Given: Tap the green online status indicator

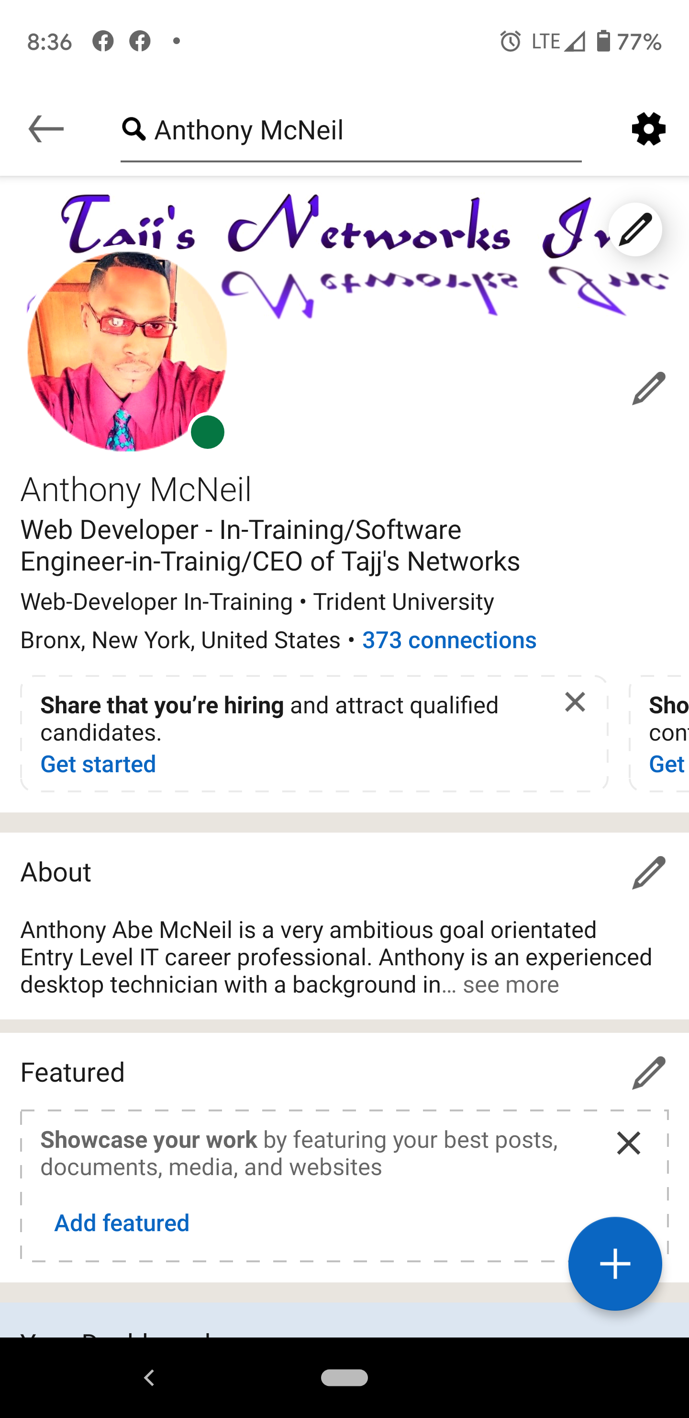Looking at the screenshot, I should [207, 432].
